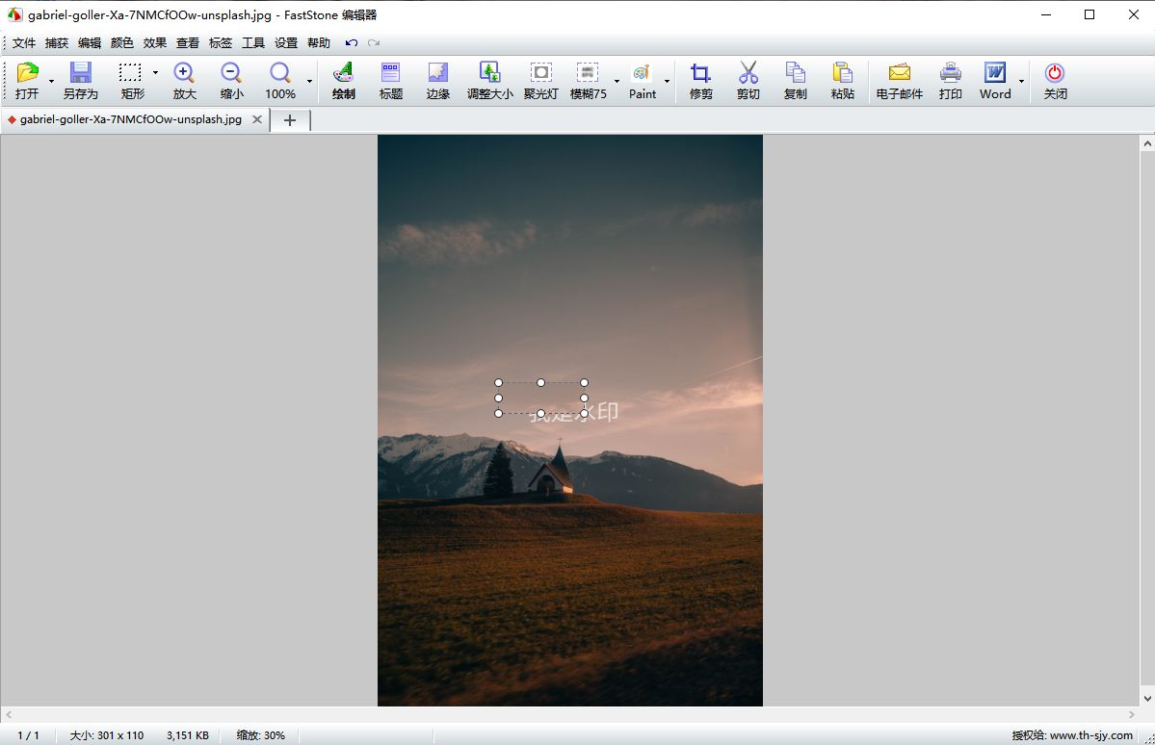Open the 矩形 selection shape dropdown
Screen dimensions: 1155x745
point(155,73)
